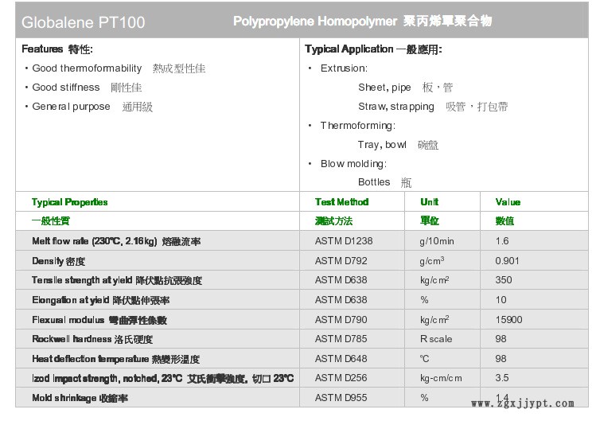Click the Typical Application section heading
The image size is (596, 421).
point(373,49)
